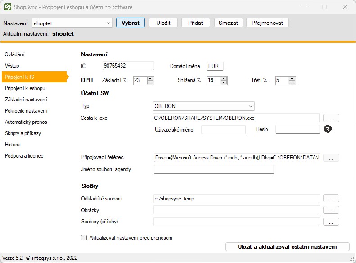This screenshot has width=356, height=263.
Task: Click the Domácí měna field
Action: (215, 66)
